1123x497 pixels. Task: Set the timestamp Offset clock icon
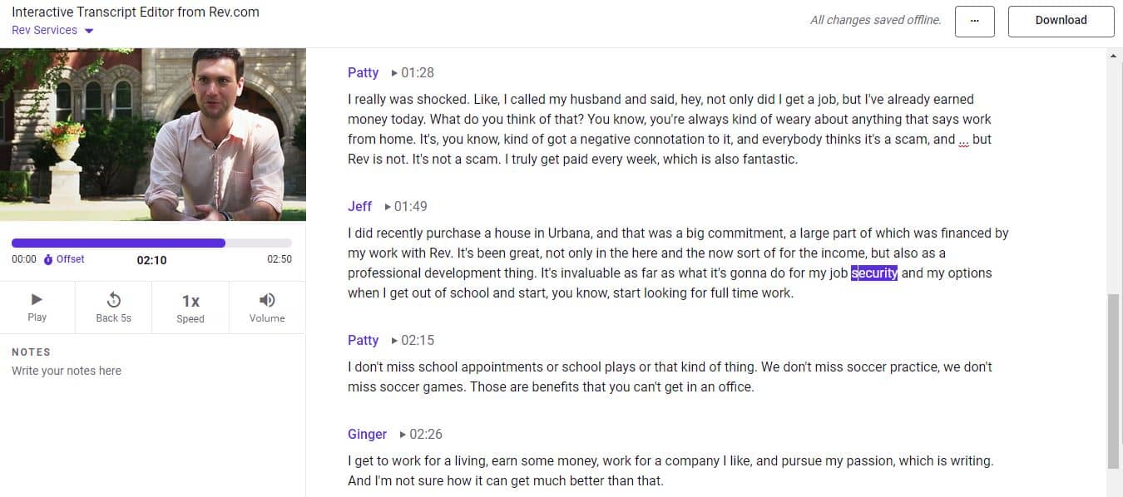(48, 259)
